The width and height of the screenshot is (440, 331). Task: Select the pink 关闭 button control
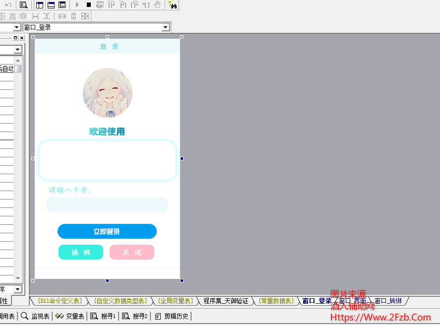(x=131, y=252)
